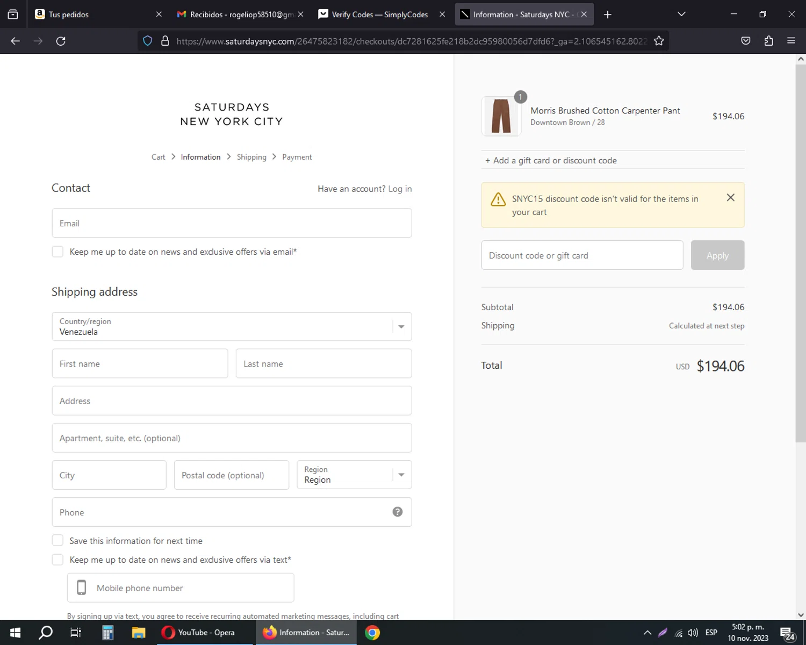Open the volume control
806x645 pixels.
pos(693,633)
